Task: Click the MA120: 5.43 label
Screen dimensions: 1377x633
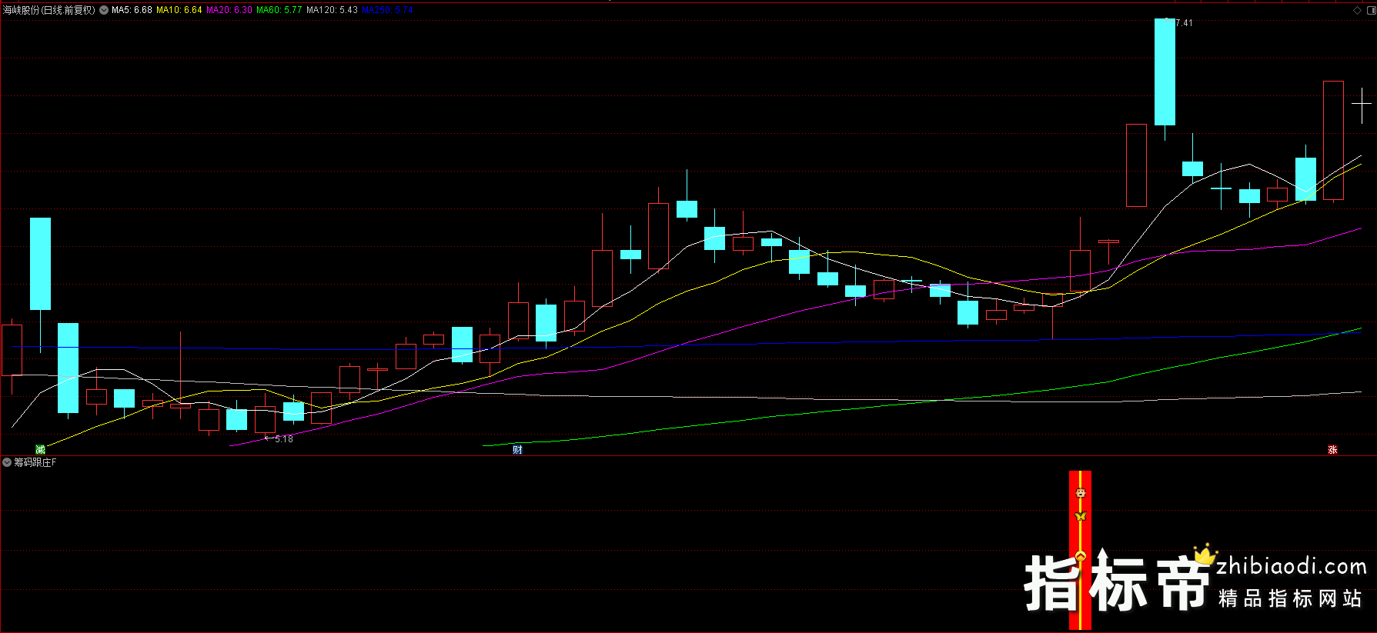Action: pyautogui.click(x=332, y=10)
